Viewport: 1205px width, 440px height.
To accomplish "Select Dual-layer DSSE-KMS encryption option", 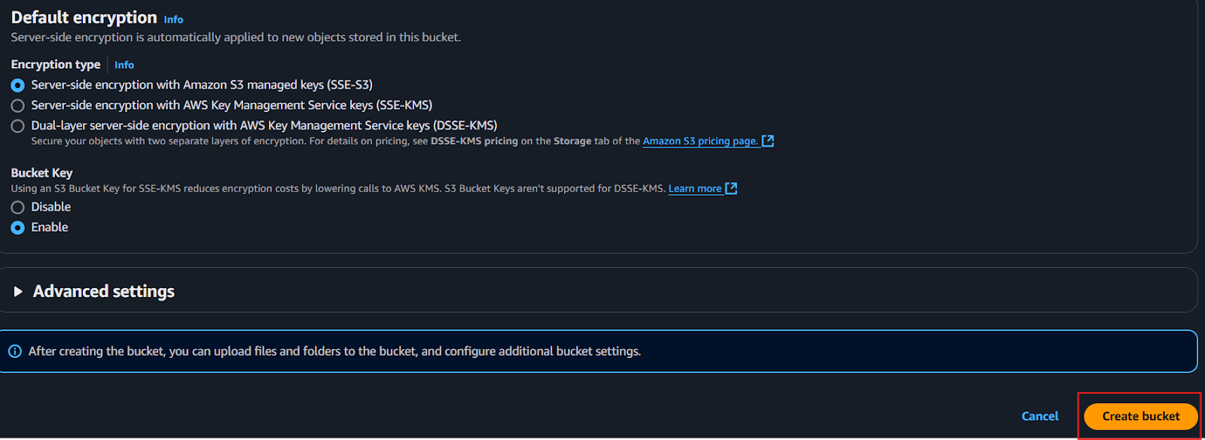I will (x=17, y=126).
